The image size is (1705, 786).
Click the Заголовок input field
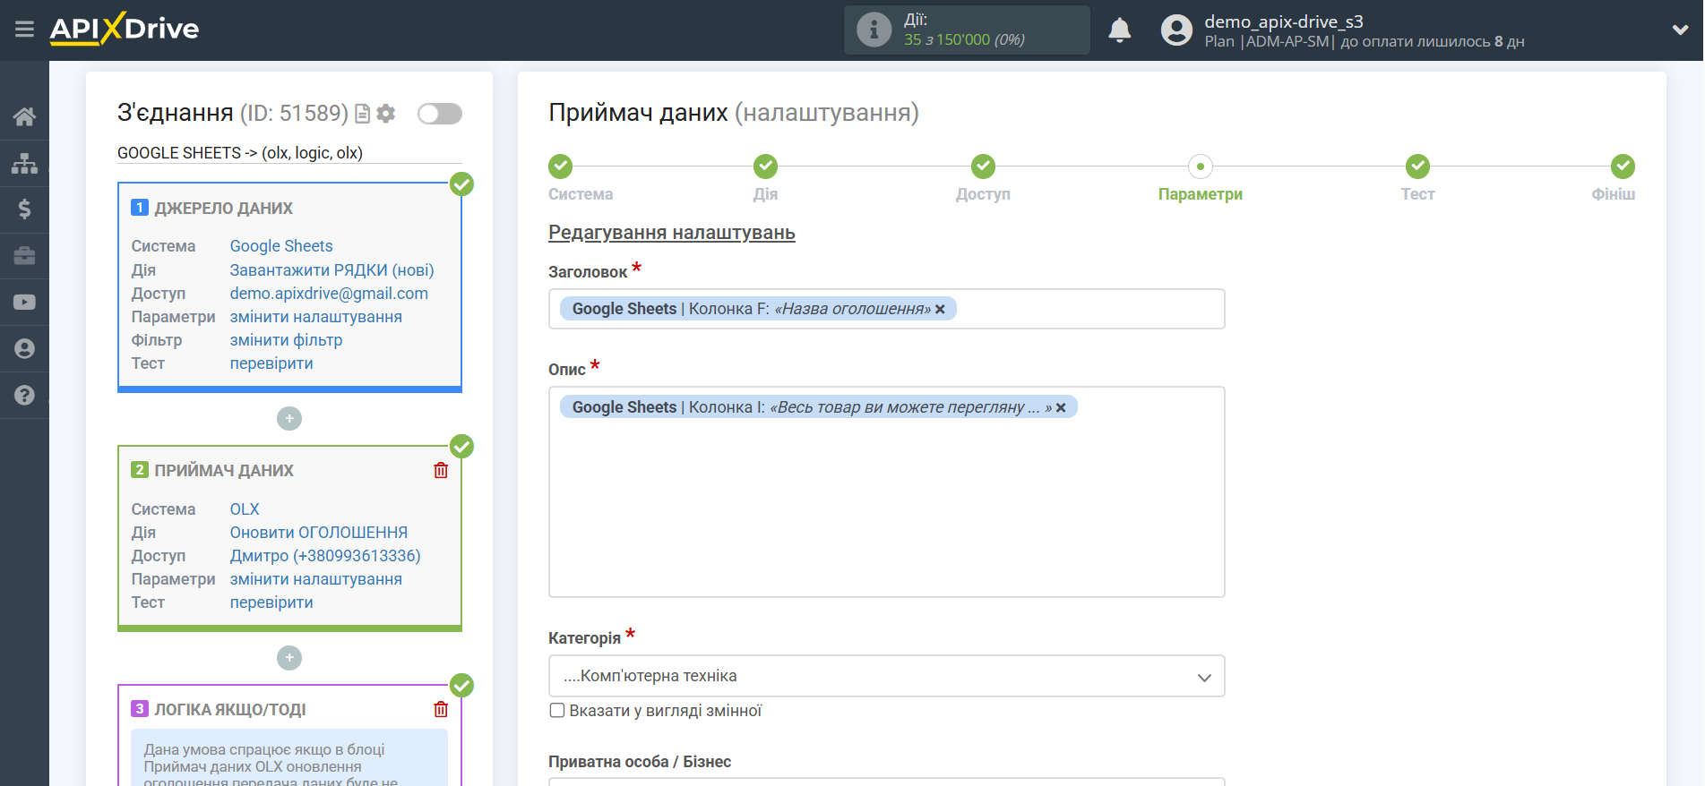click(886, 309)
